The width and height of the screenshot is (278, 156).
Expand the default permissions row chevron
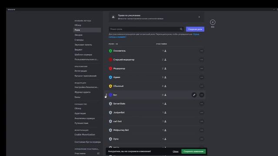(x=199, y=17)
